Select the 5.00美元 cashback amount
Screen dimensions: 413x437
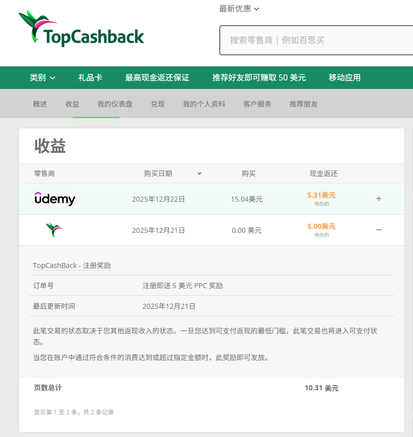pos(321,226)
